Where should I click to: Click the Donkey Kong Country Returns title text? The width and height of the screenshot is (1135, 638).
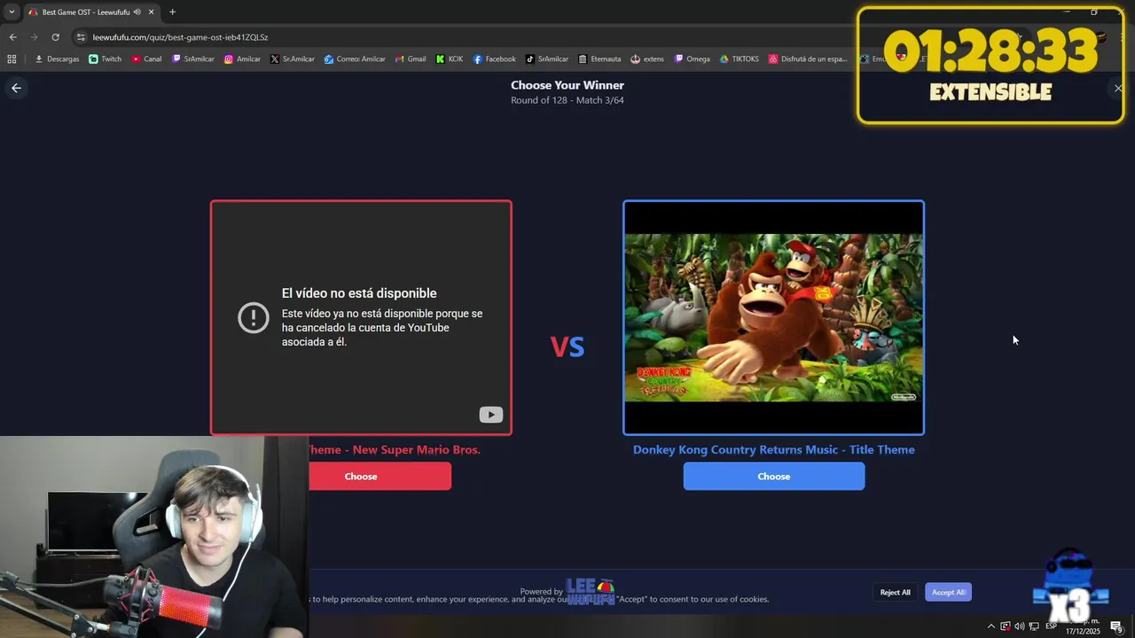tap(774, 449)
